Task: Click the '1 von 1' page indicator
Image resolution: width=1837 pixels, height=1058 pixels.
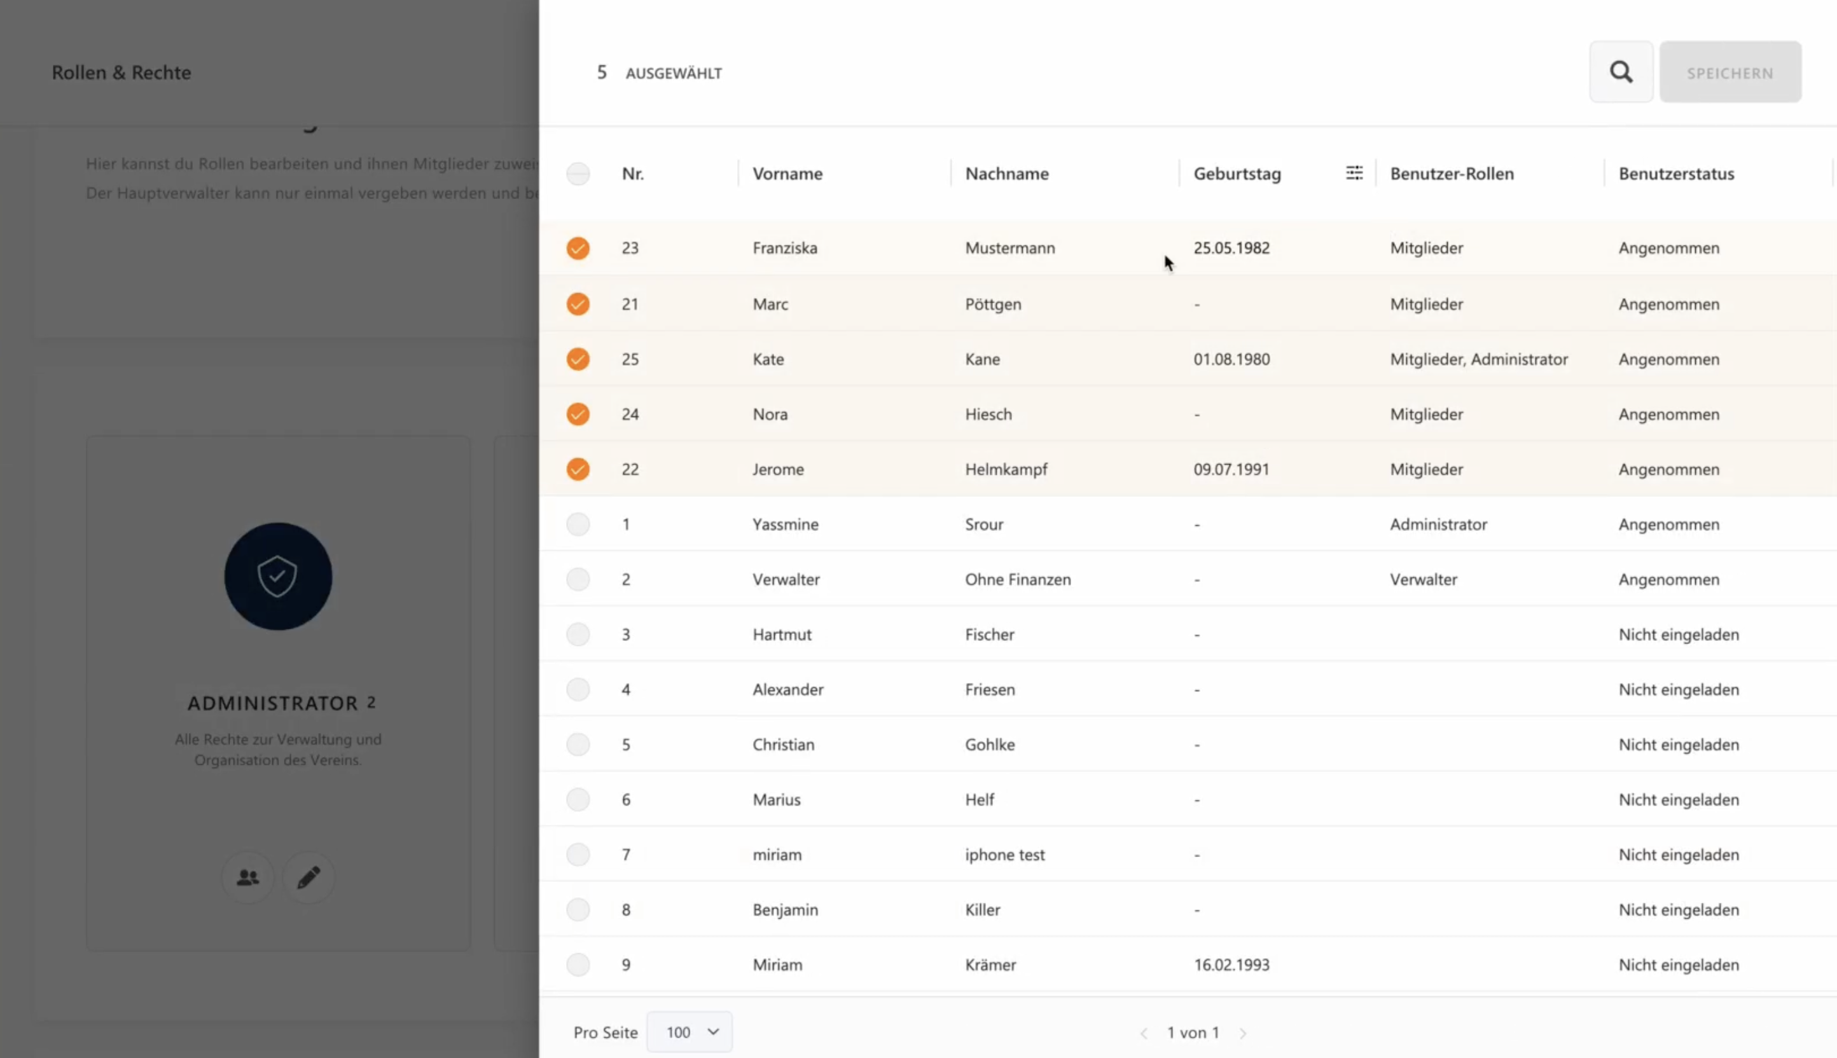Action: coord(1193,1033)
